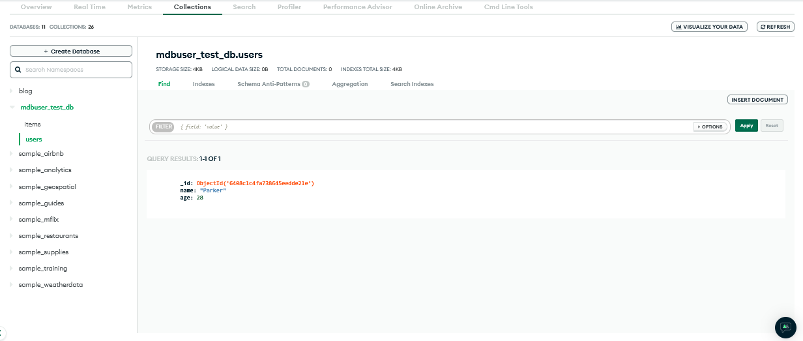Screen dimensions: 803x341
Task: Expand the sample_guides database
Action: point(11,203)
